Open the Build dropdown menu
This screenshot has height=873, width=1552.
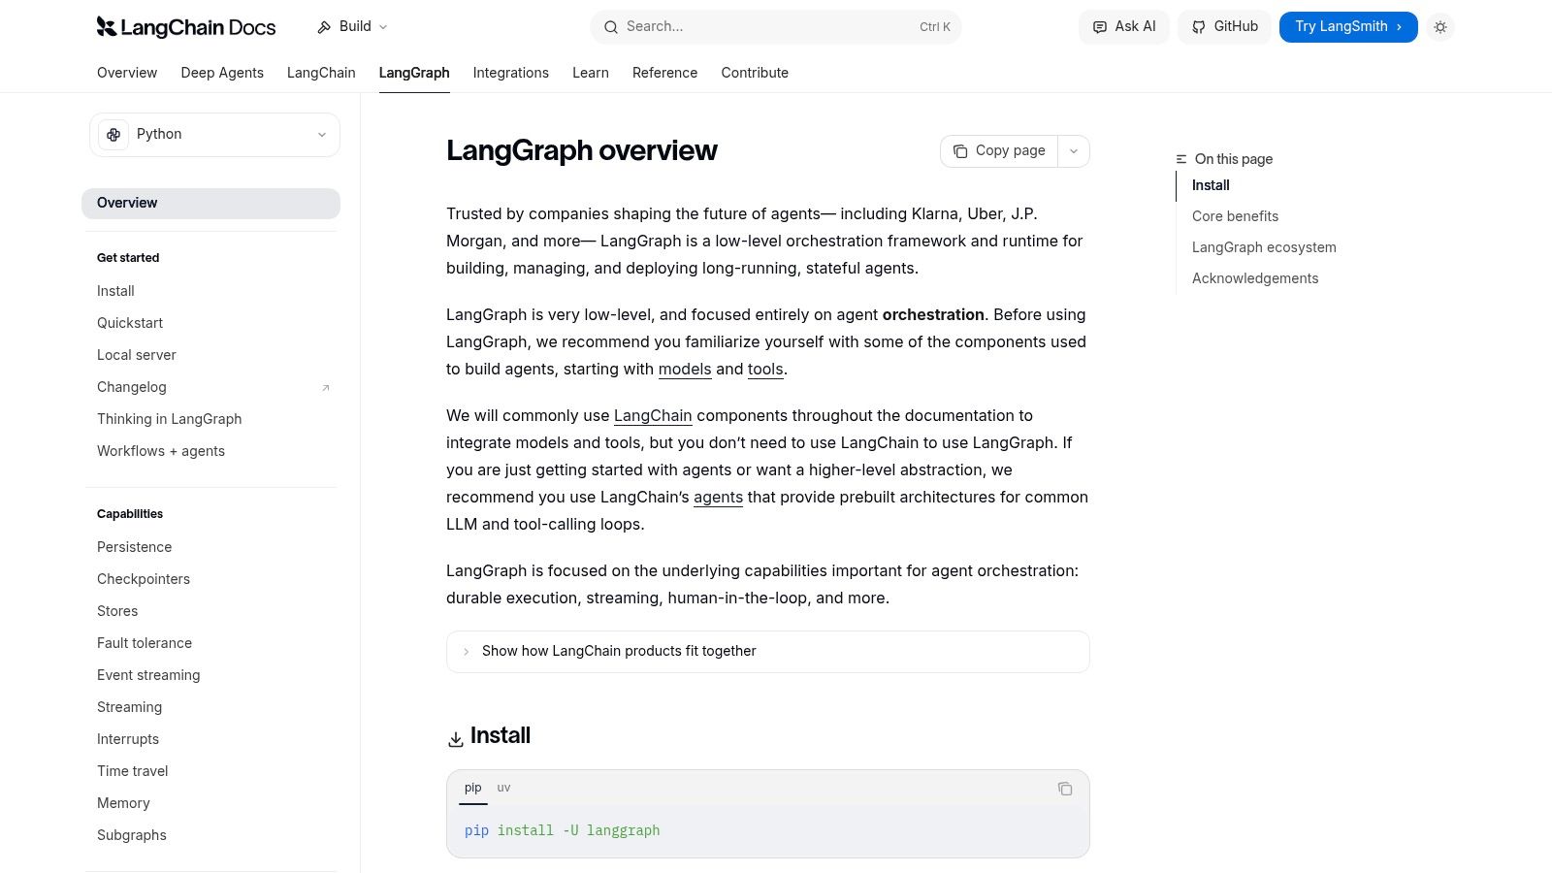click(353, 27)
